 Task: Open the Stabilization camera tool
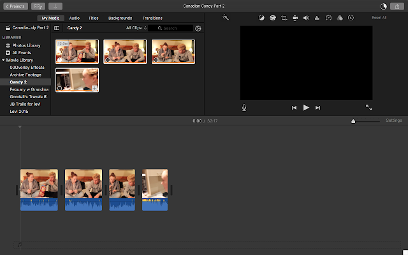point(295,18)
